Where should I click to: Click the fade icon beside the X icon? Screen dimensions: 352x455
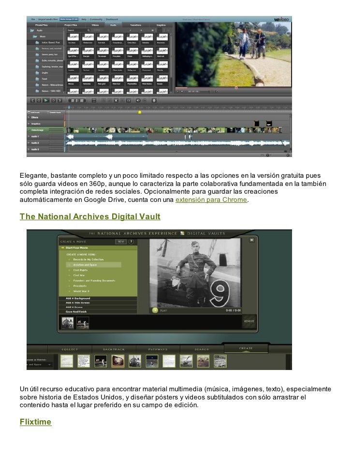[129, 100]
